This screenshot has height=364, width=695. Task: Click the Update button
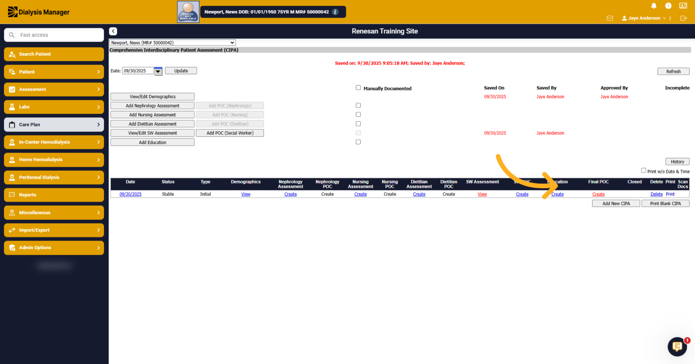pos(181,71)
